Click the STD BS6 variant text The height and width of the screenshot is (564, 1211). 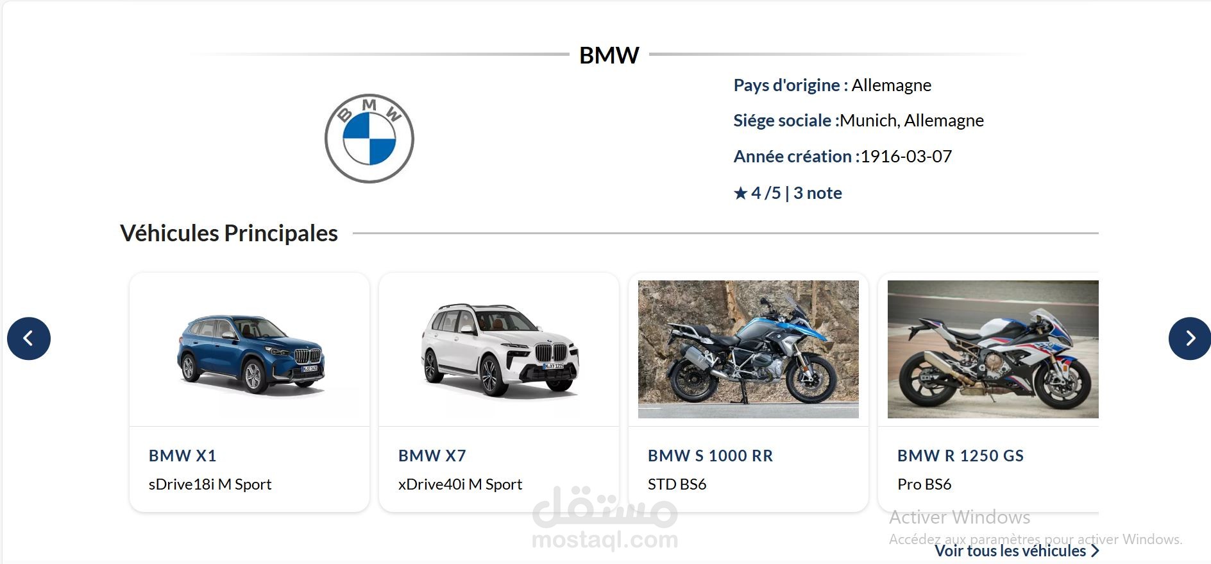coord(677,484)
